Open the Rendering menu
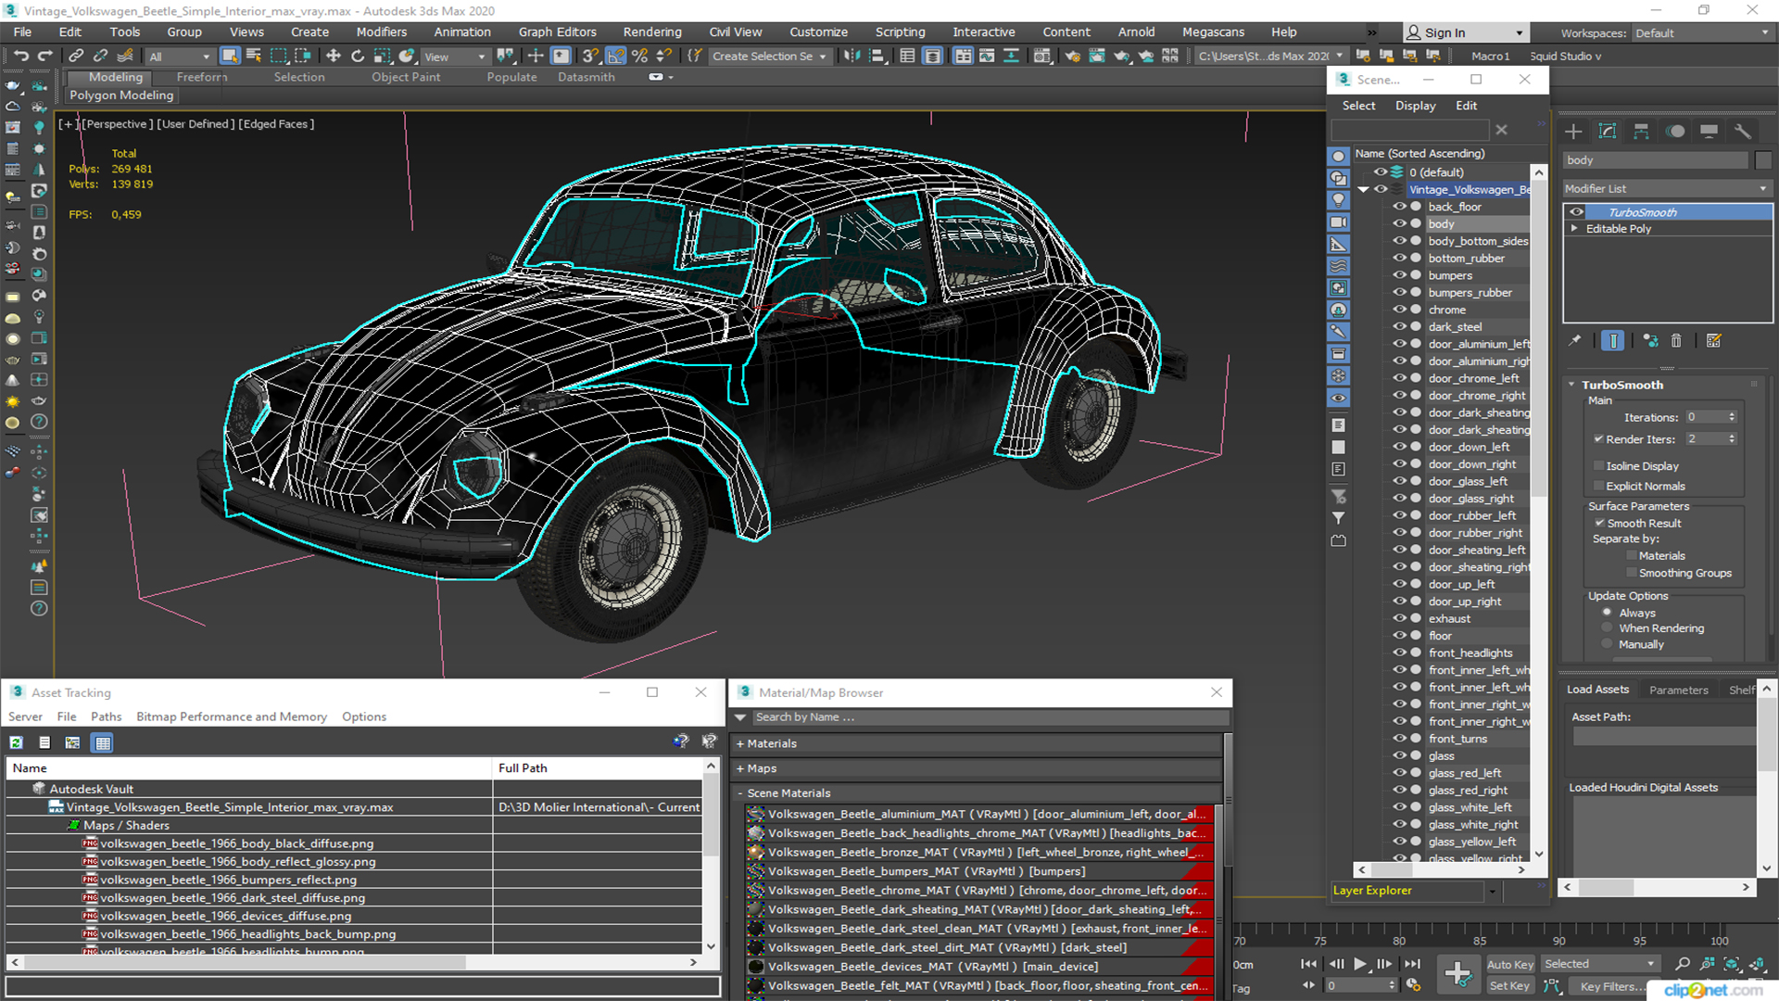The image size is (1779, 1001). (652, 32)
